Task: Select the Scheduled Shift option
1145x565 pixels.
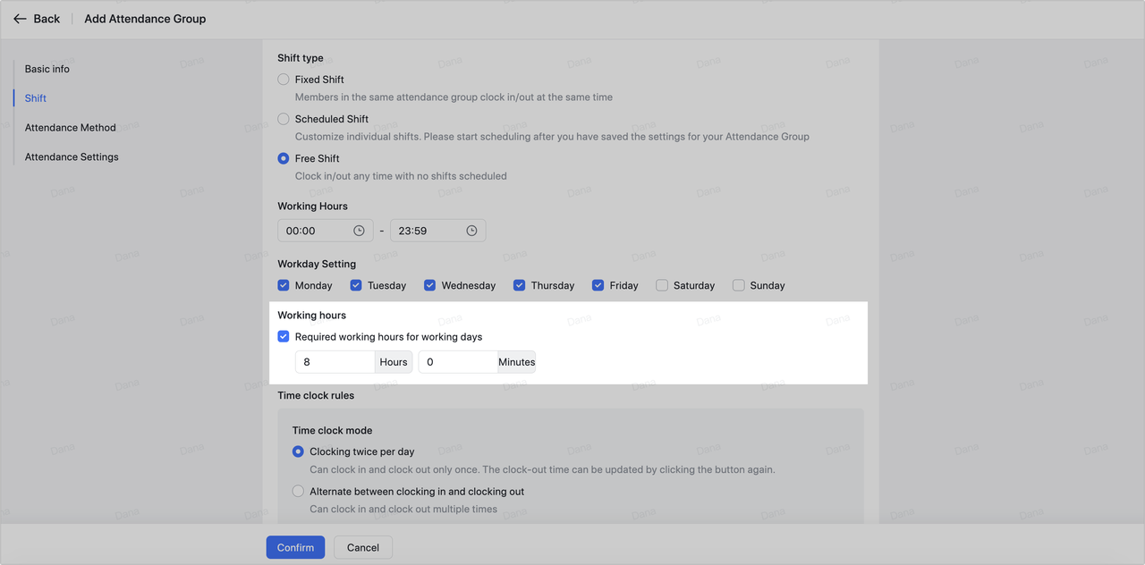Action: click(284, 119)
